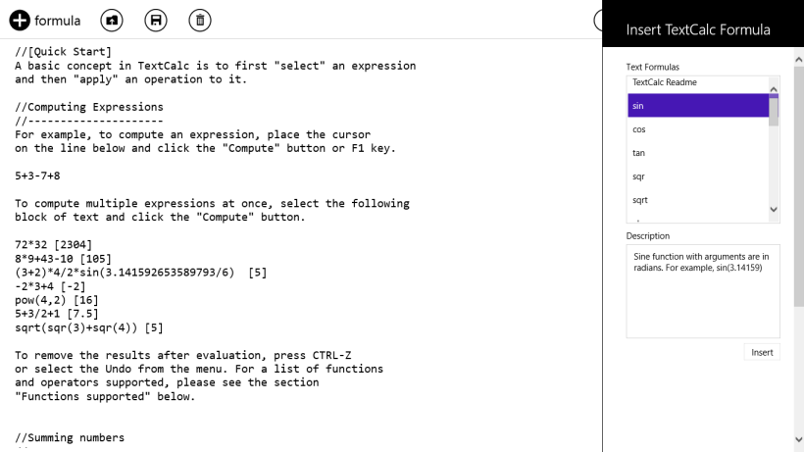Click the formulas list scroll-up arrow
This screenshot has width=804, height=452.
774,89
